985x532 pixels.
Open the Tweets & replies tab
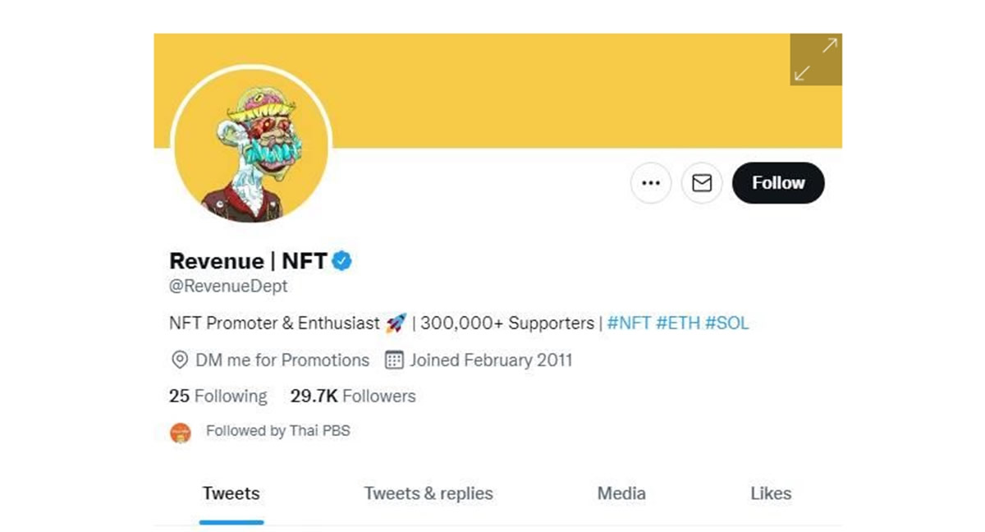pos(428,493)
